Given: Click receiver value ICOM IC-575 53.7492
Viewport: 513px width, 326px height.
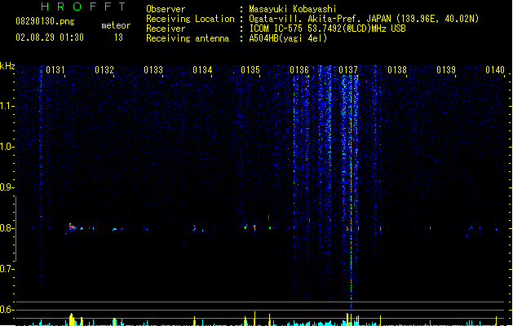Looking at the screenshot, I should pyautogui.click(x=327, y=29).
